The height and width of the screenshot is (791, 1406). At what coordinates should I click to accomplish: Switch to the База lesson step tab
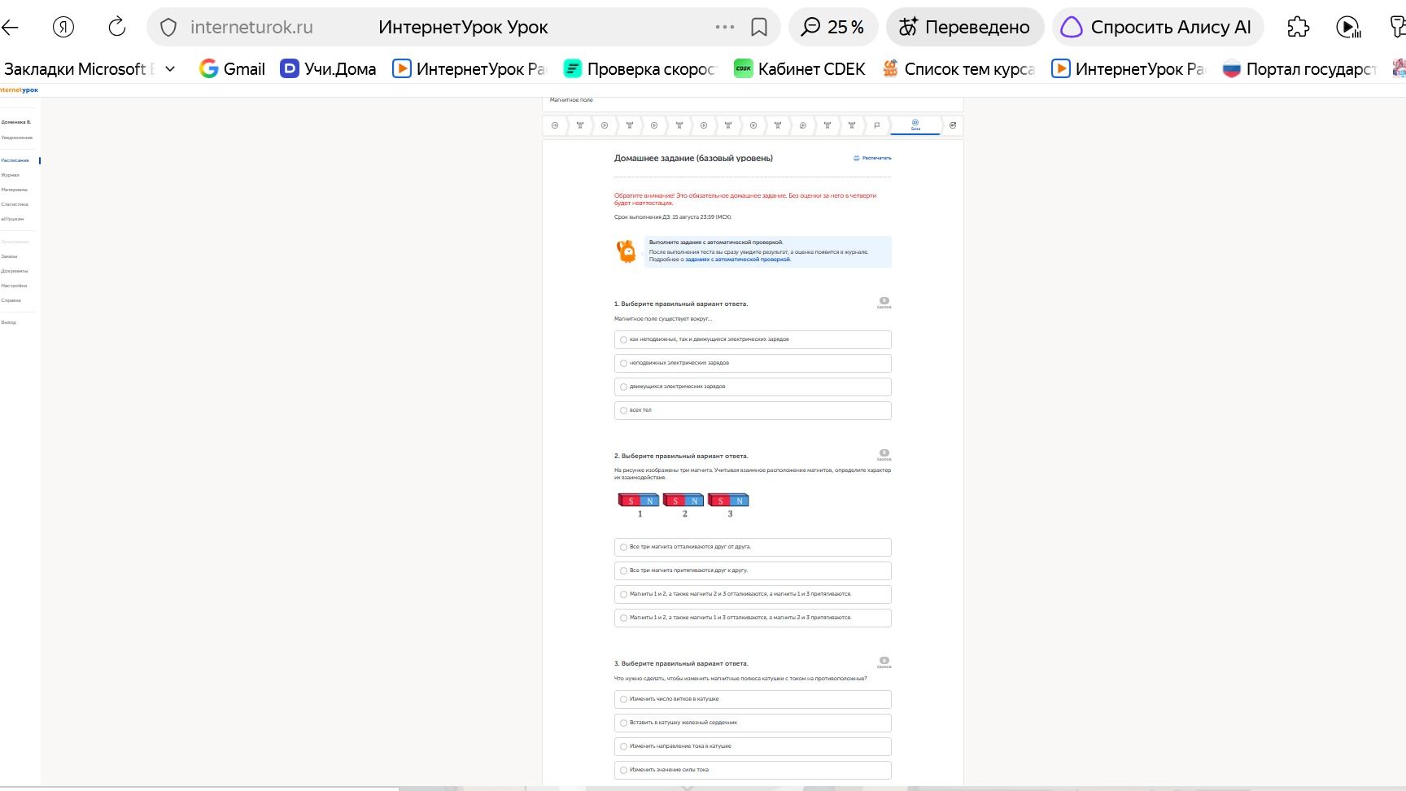point(915,125)
